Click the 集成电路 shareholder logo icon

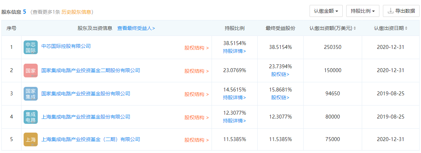(31, 117)
